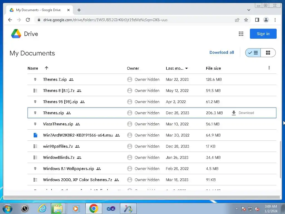Download the Themes.zip file
The image size is (285, 214).
coord(243,113)
